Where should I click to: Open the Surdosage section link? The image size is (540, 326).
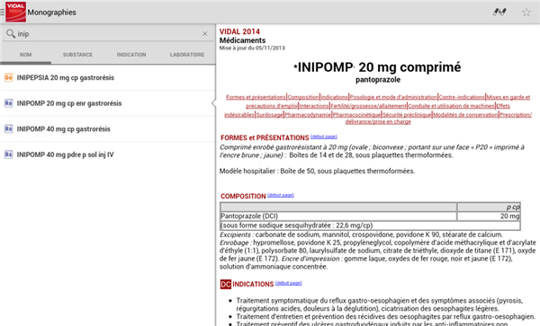point(269,115)
